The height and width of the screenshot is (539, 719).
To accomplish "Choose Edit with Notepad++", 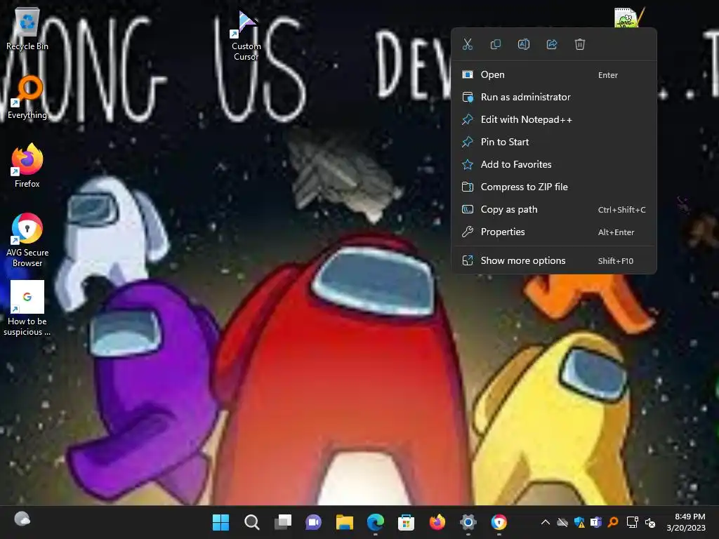I will [554, 119].
